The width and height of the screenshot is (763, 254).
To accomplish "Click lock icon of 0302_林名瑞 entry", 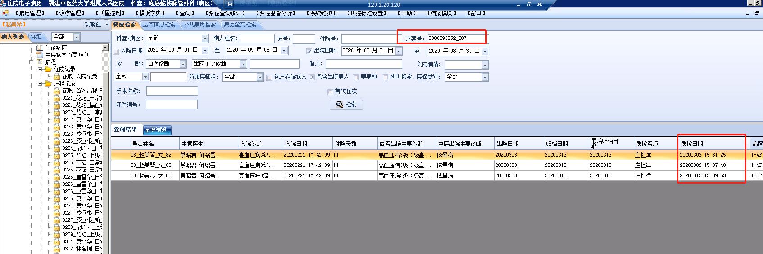I will point(57,249).
